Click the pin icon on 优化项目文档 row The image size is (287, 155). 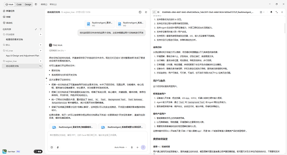40,66
